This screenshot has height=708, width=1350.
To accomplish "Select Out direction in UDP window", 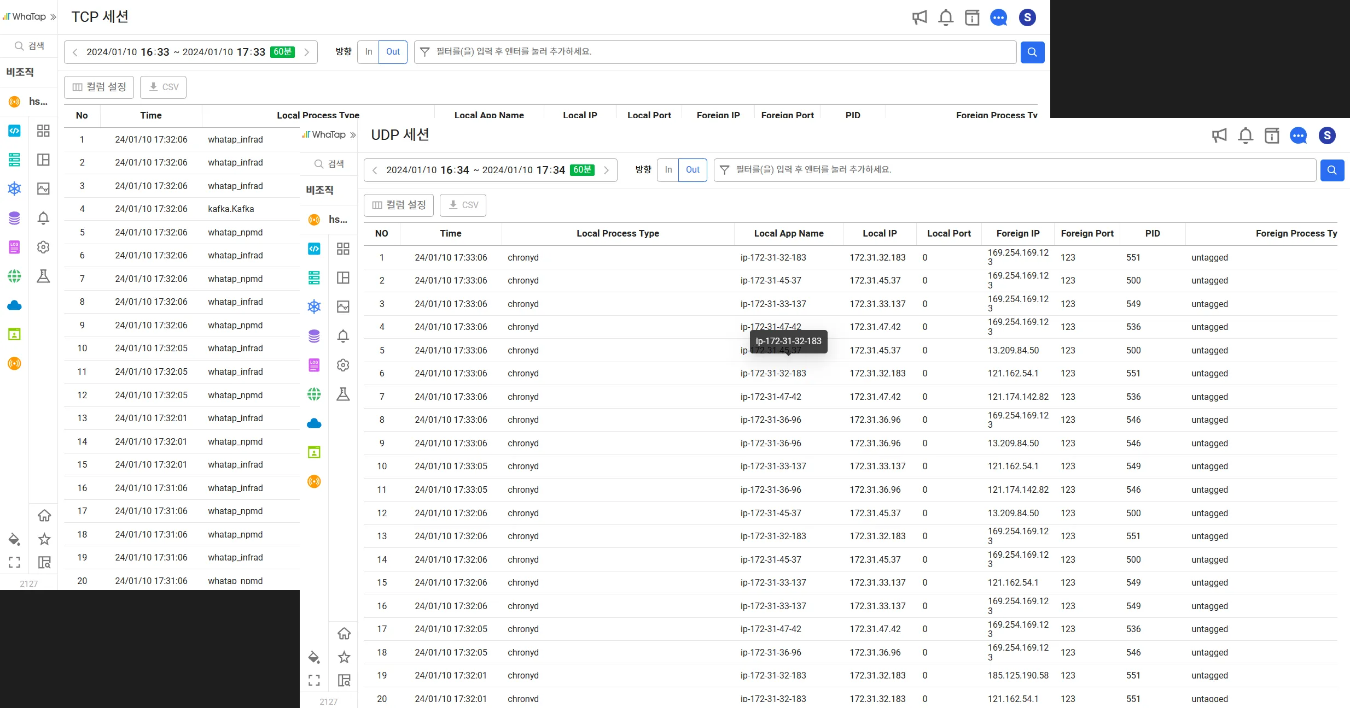I will 693,170.
